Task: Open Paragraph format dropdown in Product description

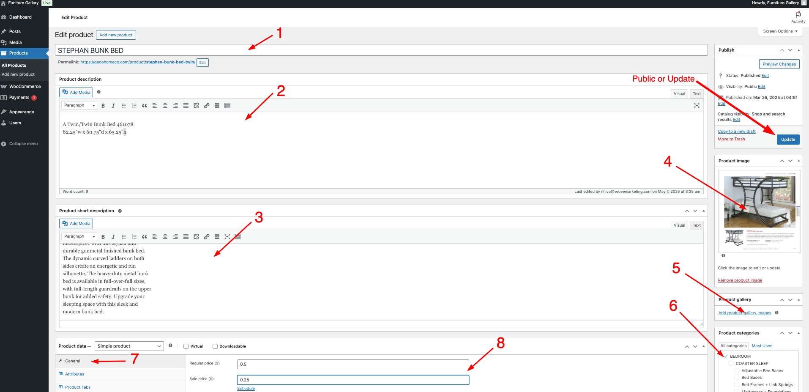Action: pos(79,105)
